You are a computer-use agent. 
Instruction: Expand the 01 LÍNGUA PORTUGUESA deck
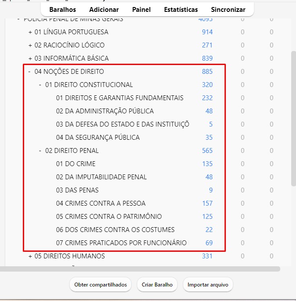coord(30,32)
